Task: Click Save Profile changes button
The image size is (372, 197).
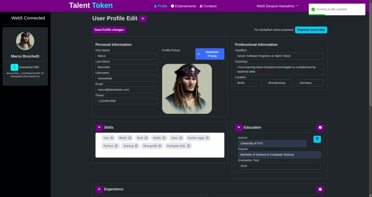Action: (109, 30)
